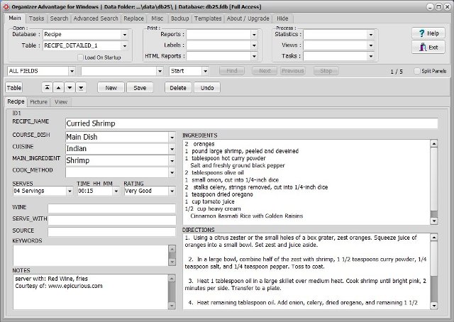The image size is (454, 322).
Task: Expand the CUISINE dropdown
Action: (172, 149)
